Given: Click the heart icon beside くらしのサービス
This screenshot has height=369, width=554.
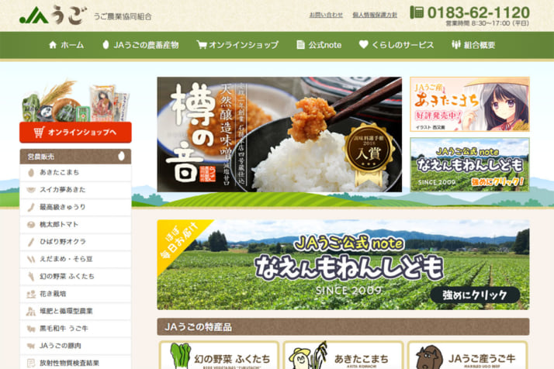Looking at the screenshot, I should [x=363, y=45].
